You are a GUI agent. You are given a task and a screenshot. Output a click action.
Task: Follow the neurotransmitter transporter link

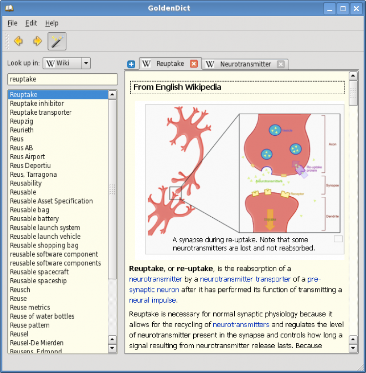pyautogui.click(x=245, y=279)
